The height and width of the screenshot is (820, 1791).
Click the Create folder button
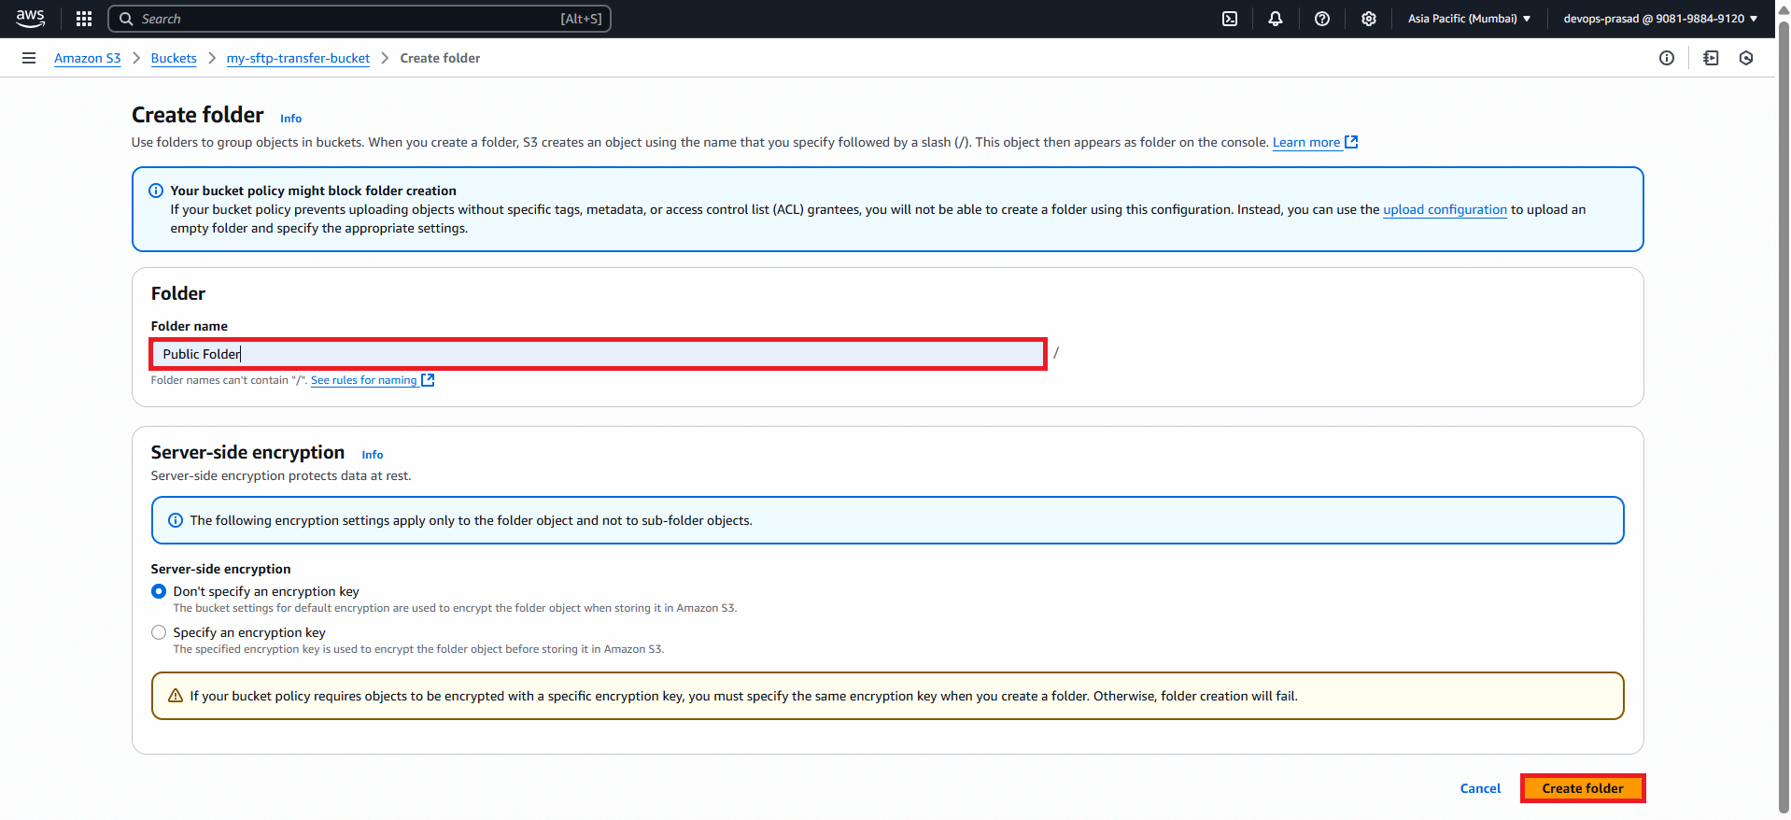1582,788
